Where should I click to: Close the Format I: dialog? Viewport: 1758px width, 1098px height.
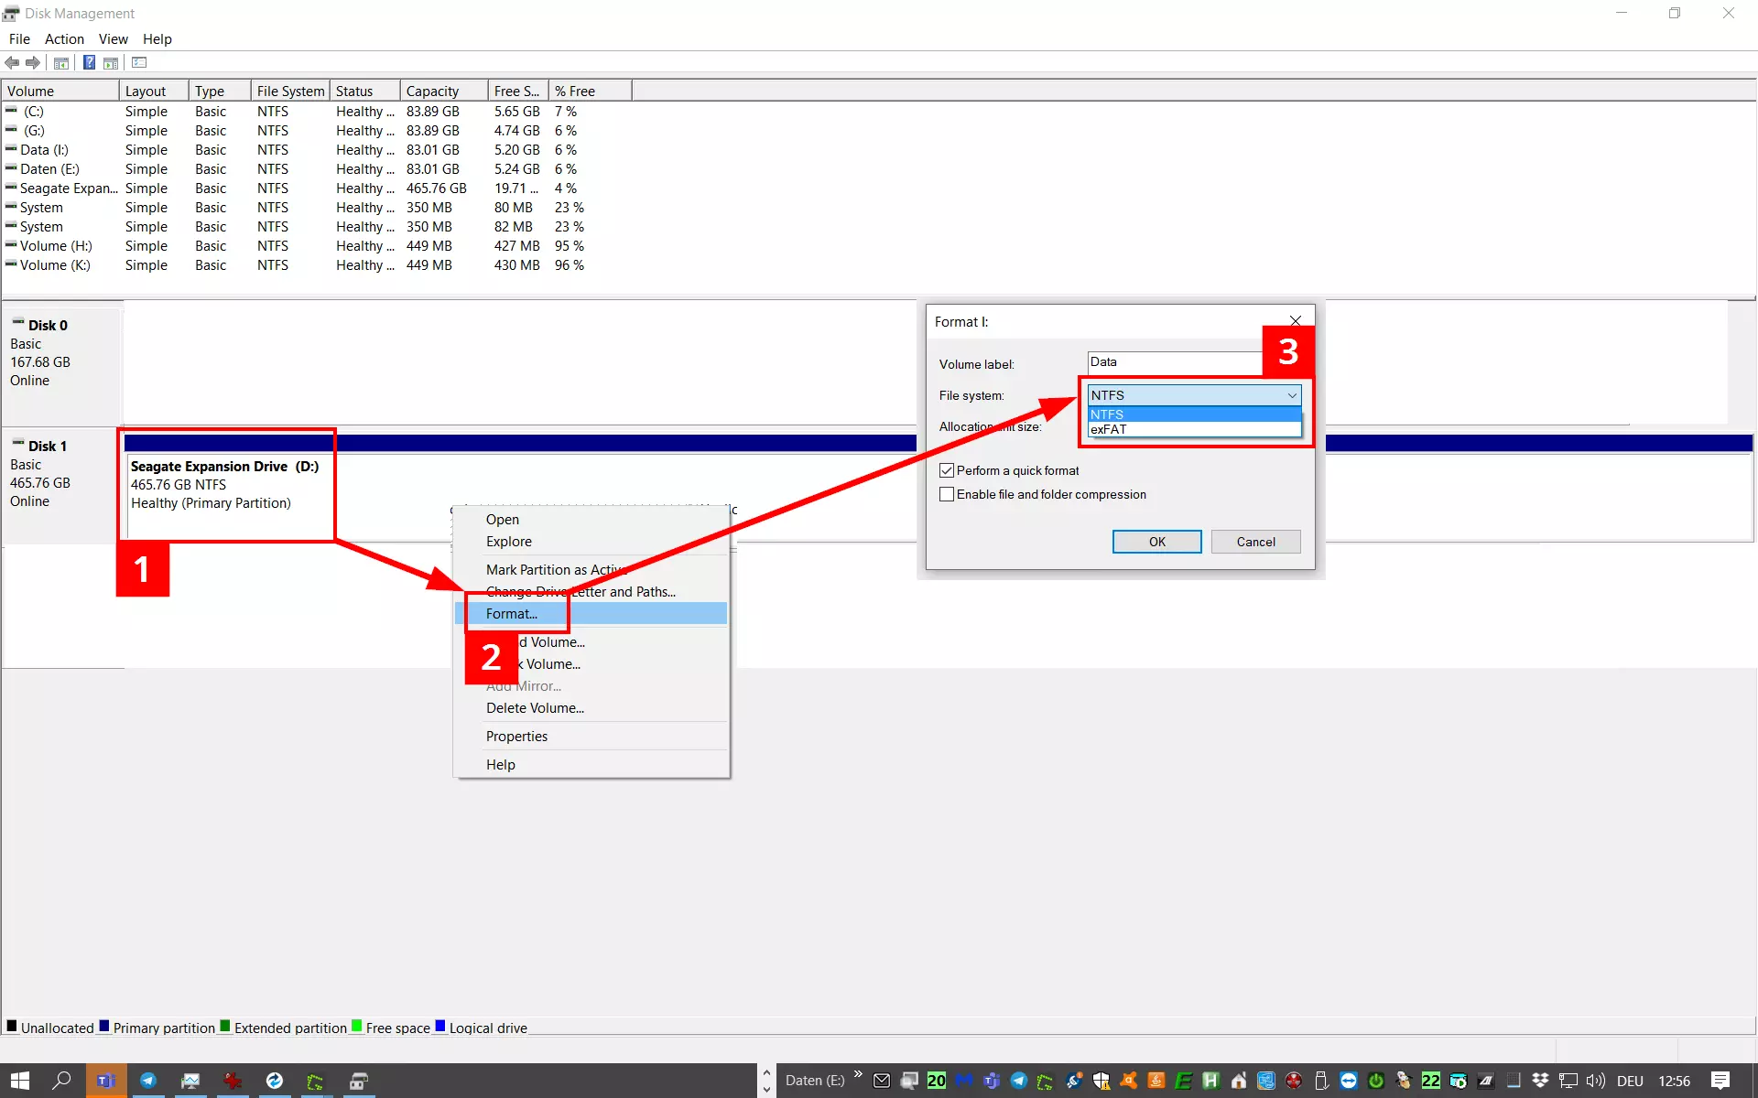point(1296,320)
